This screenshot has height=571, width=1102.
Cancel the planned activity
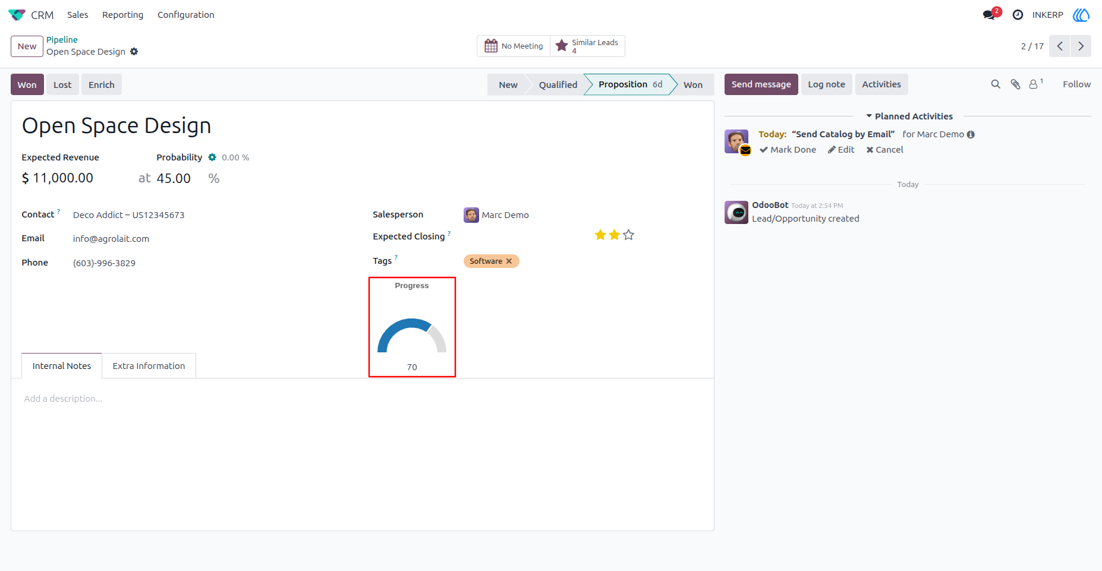click(884, 150)
